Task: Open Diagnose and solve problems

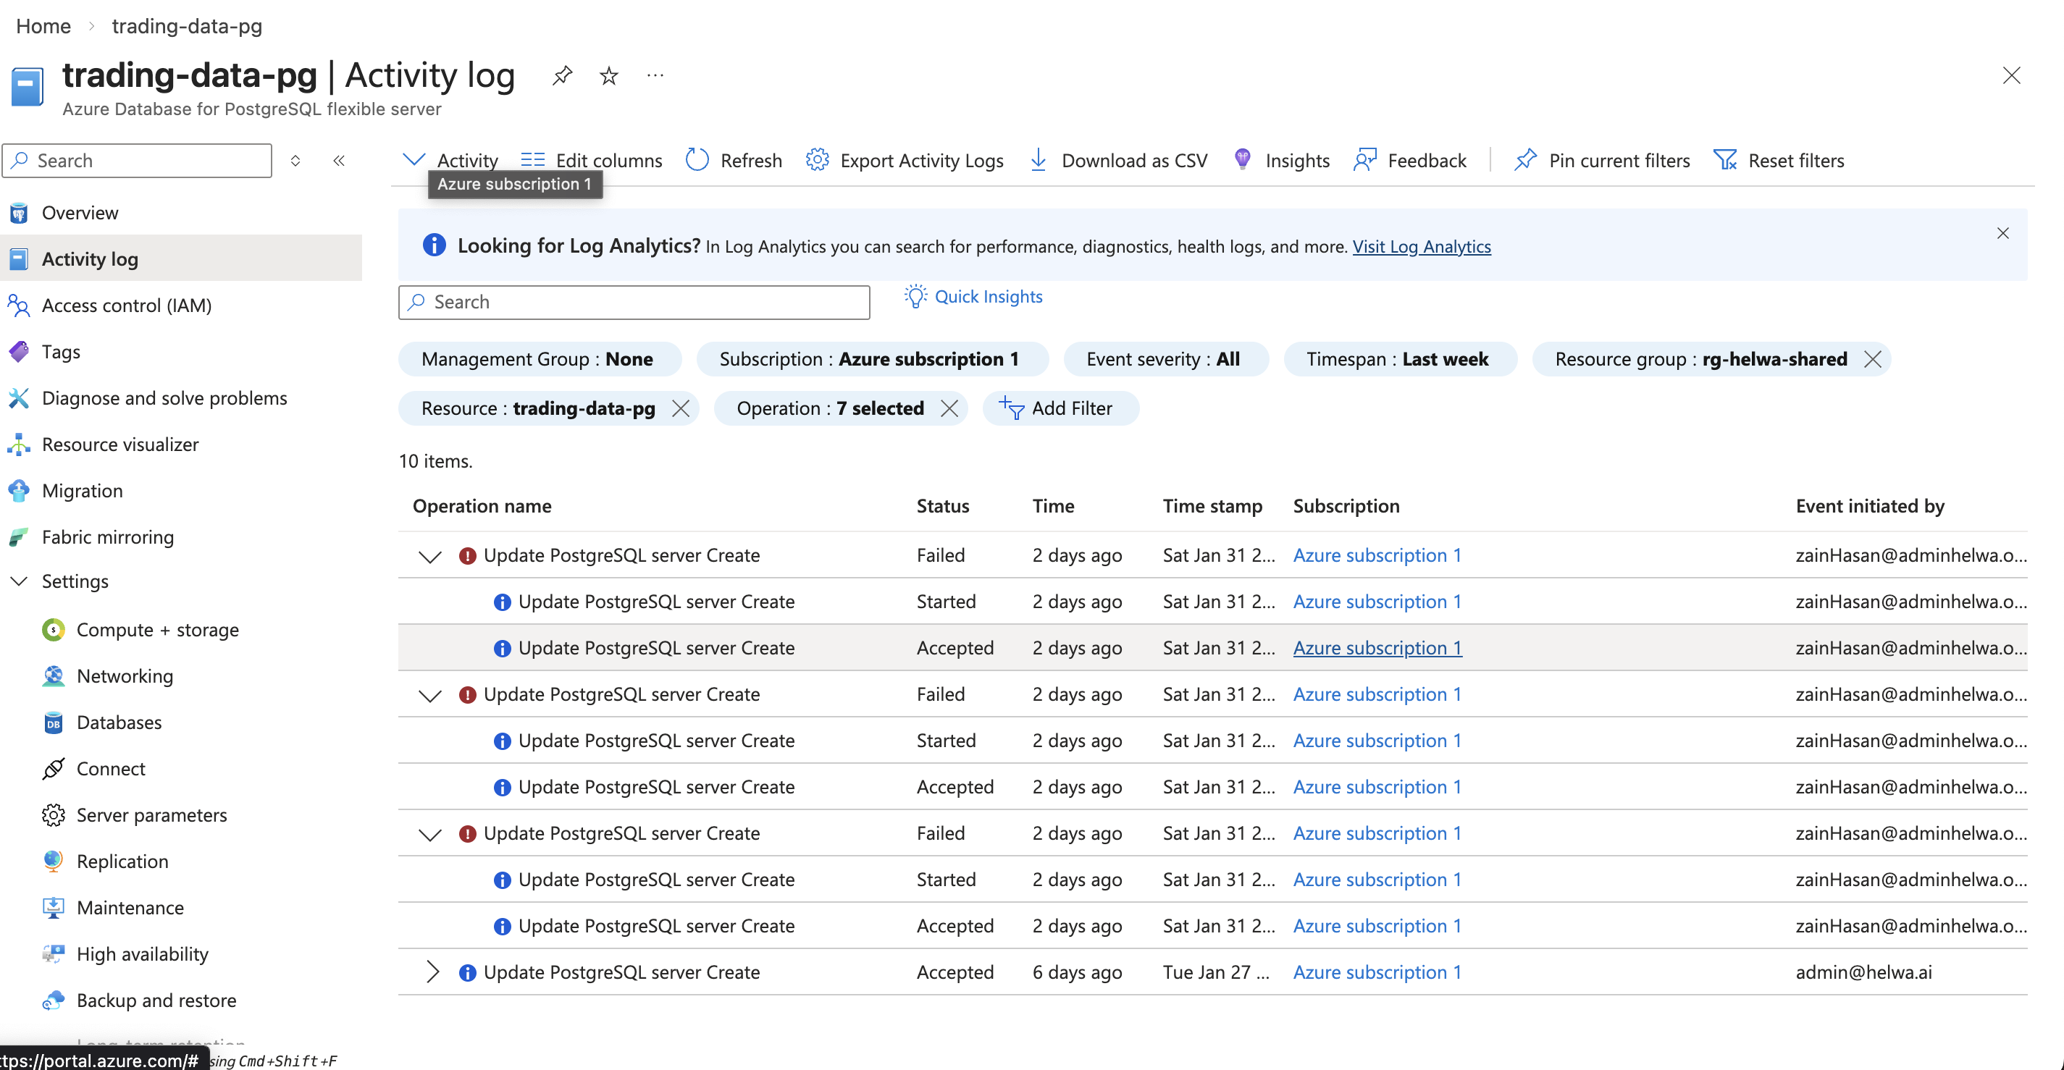Action: (x=181, y=399)
